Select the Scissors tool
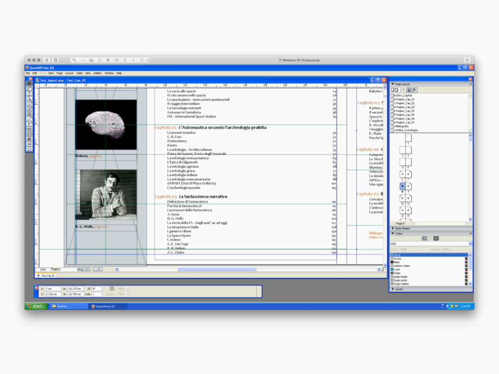The width and height of the screenshot is (499, 374). [29, 144]
